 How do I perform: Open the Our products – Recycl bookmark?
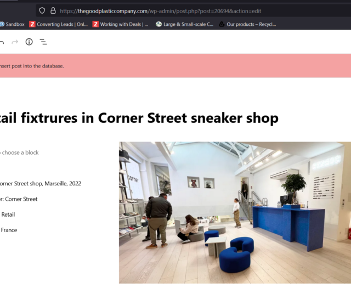click(x=247, y=24)
